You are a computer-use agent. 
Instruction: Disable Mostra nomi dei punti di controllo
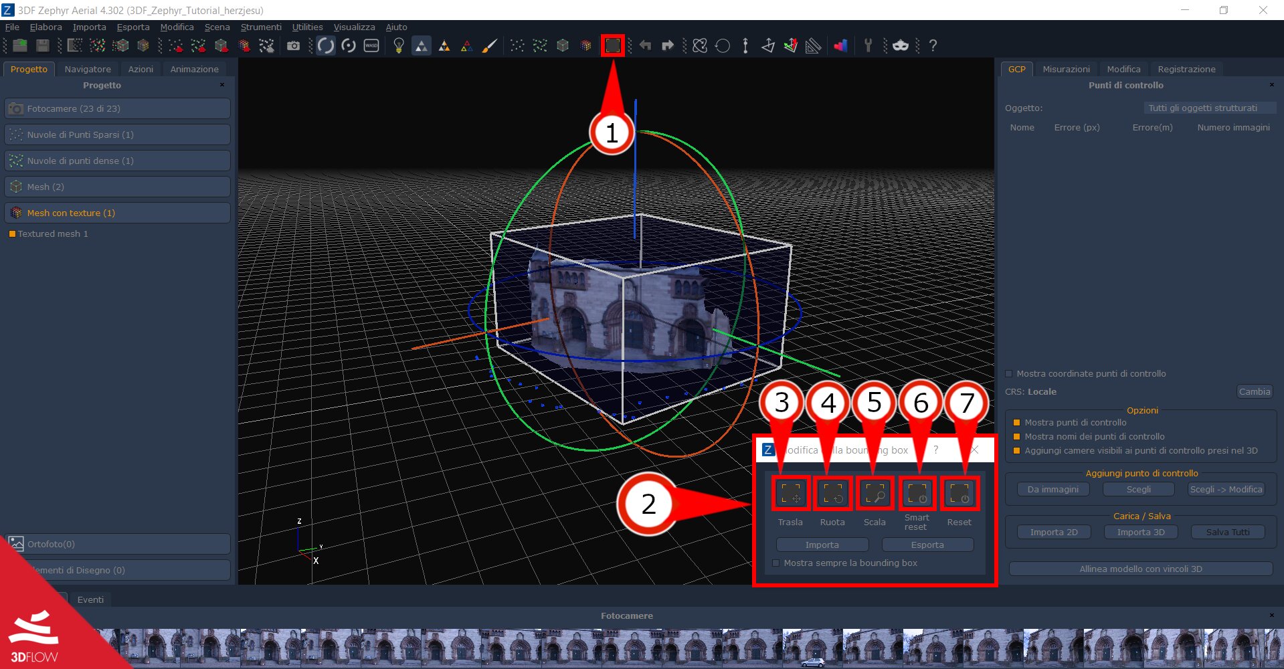point(1017,436)
